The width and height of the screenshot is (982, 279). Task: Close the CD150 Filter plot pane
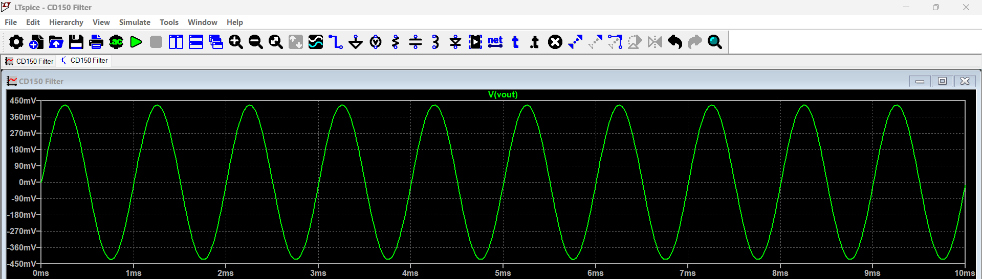[x=965, y=81]
